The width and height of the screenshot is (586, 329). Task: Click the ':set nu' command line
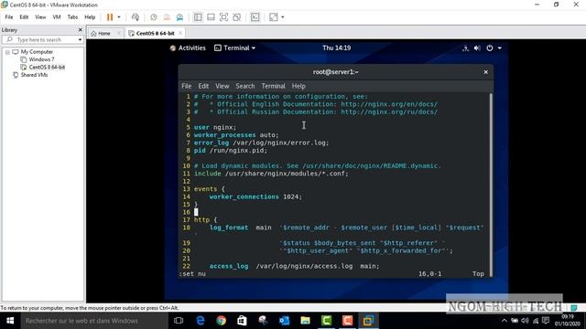tap(192, 274)
